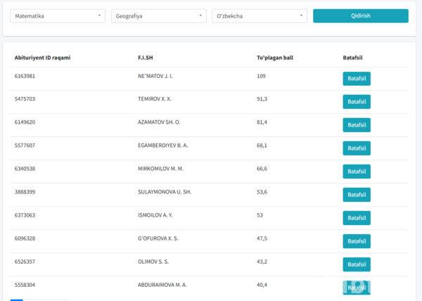Viewport: 422px width, 301px height.
Task: Click the Qidirish search button
Action: (x=361, y=16)
